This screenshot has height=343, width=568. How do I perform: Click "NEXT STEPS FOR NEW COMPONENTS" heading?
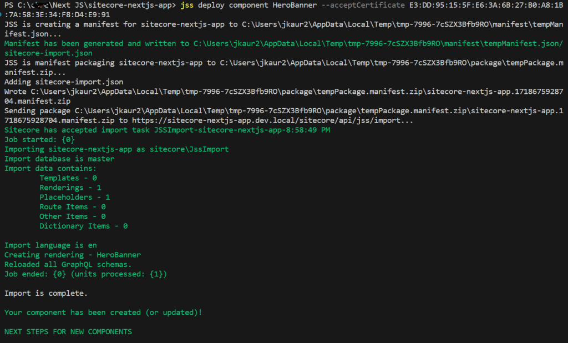tap(68, 331)
